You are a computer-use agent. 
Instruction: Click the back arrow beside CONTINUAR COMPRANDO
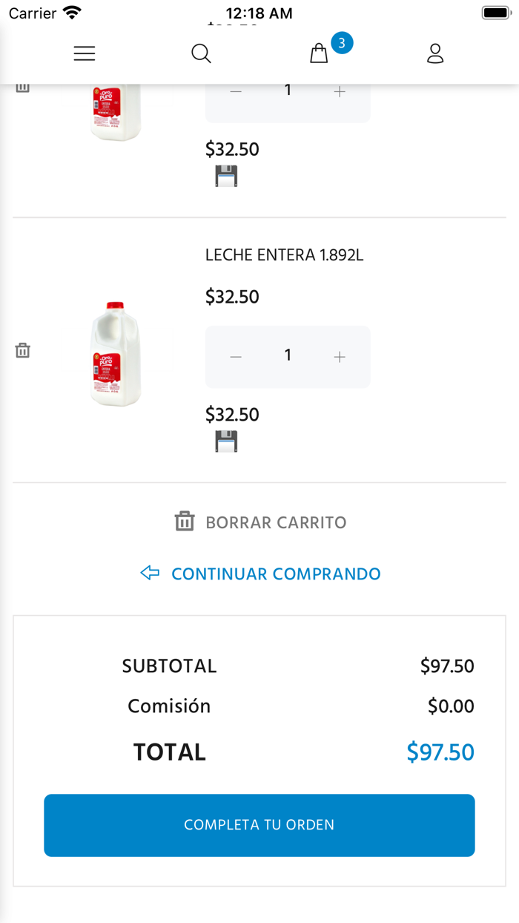click(149, 573)
